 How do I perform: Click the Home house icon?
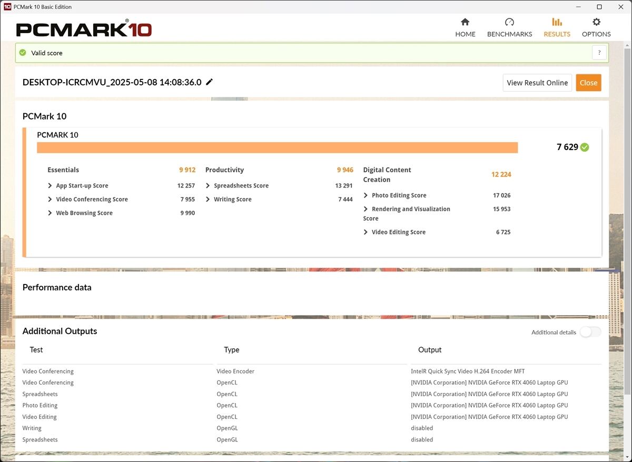tap(465, 22)
